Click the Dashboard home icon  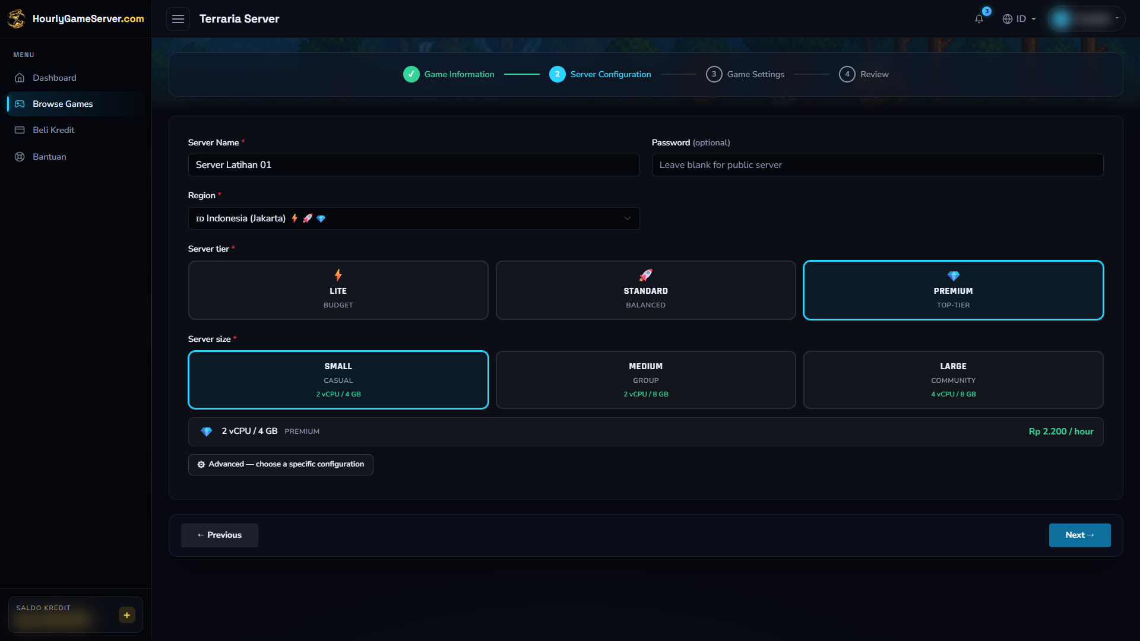(x=20, y=78)
